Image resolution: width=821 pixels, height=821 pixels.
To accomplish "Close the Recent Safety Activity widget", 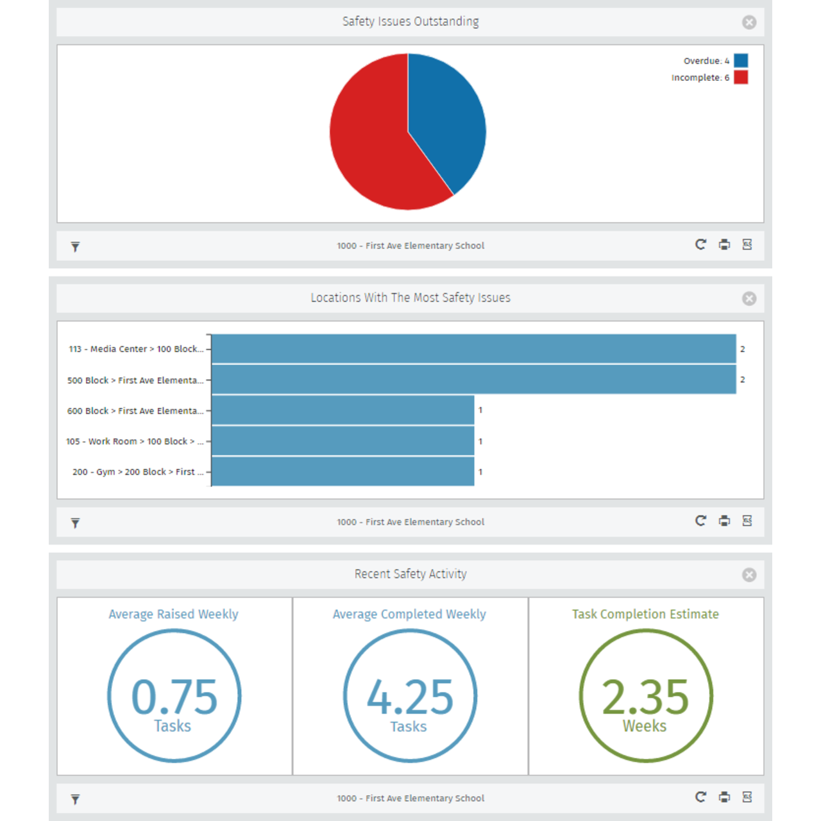I will (x=749, y=575).
